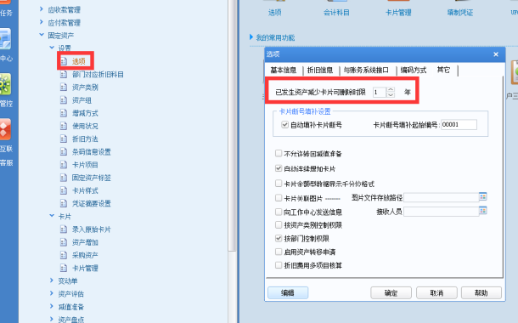Image resolution: width=518 pixels, height=323 pixels.
Task: Decrease the 可删除时限 year stepper
Action: point(391,95)
